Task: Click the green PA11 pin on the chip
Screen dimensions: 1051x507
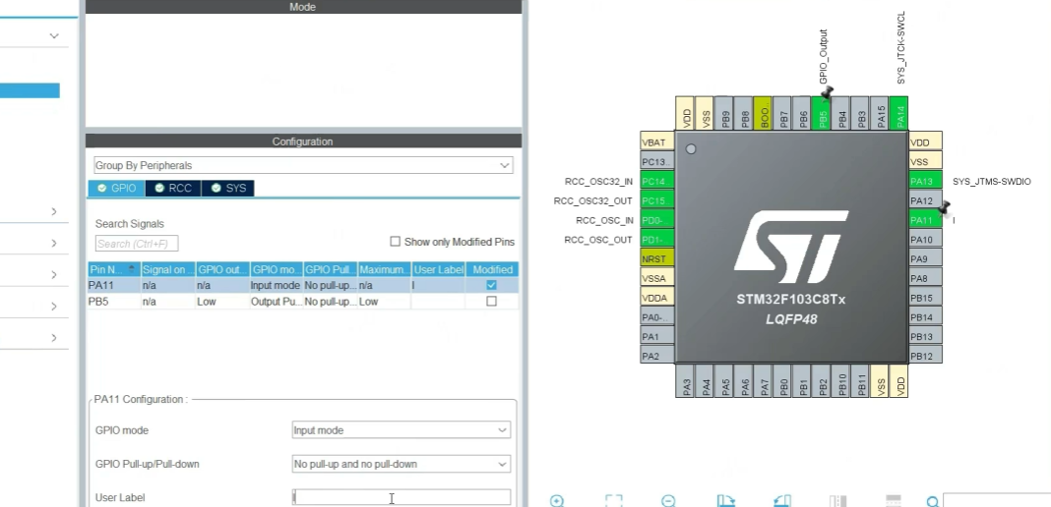Action: (926, 220)
